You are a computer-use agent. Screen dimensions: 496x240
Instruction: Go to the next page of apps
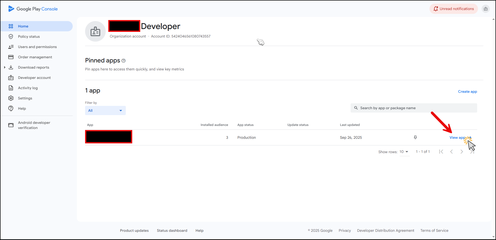(462, 152)
